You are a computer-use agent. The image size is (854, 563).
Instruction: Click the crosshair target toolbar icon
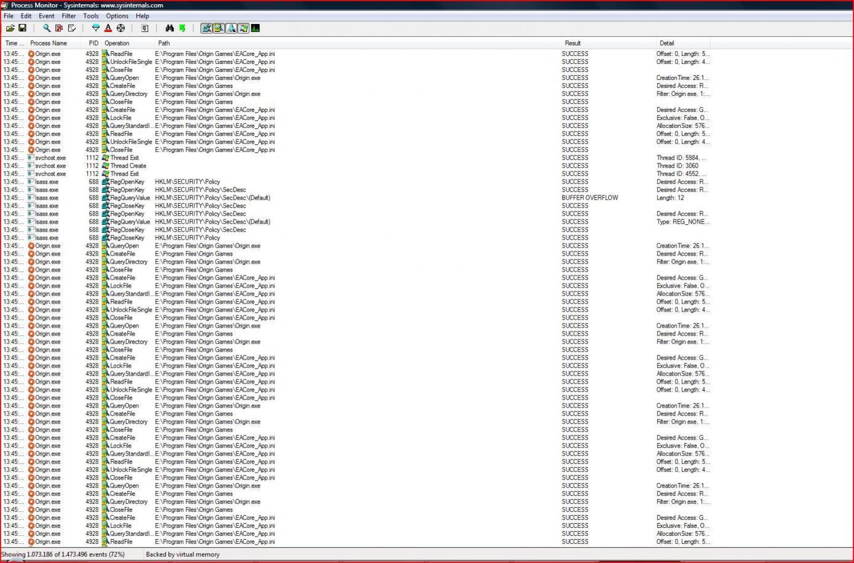120,28
